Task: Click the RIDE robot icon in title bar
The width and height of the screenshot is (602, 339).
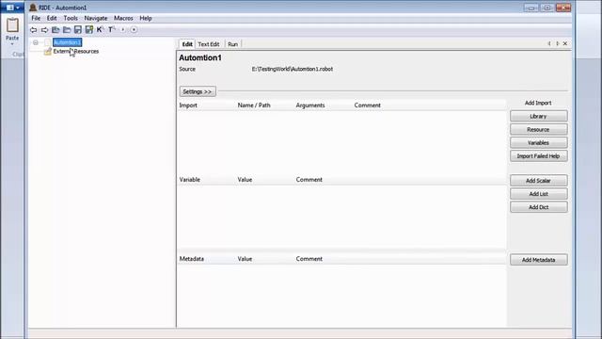Action: pos(33,8)
